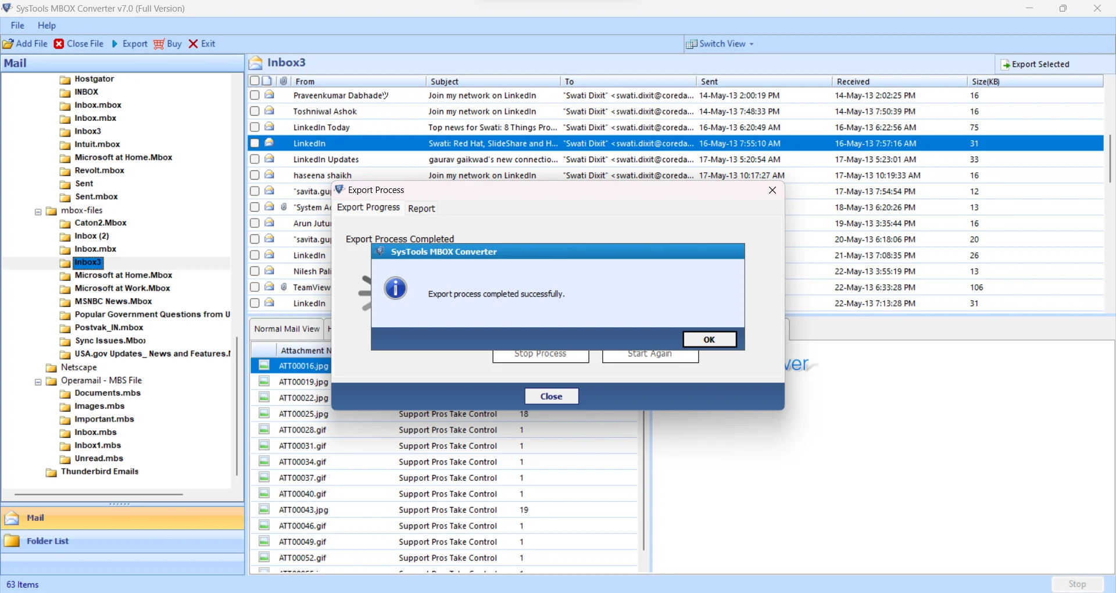Click the MSNBC News.Mbox folder icon
Image resolution: width=1116 pixels, height=593 pixels.
(66, 302)
